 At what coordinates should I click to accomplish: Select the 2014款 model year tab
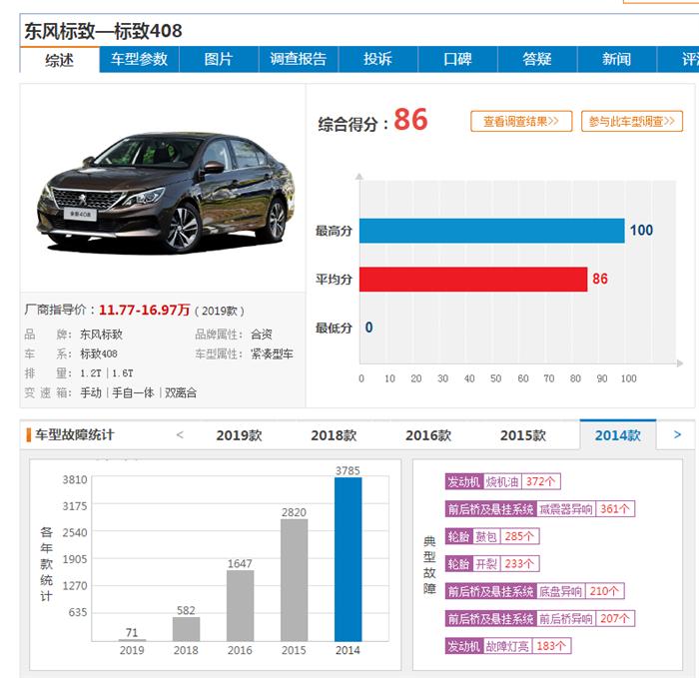click(618, 435)
